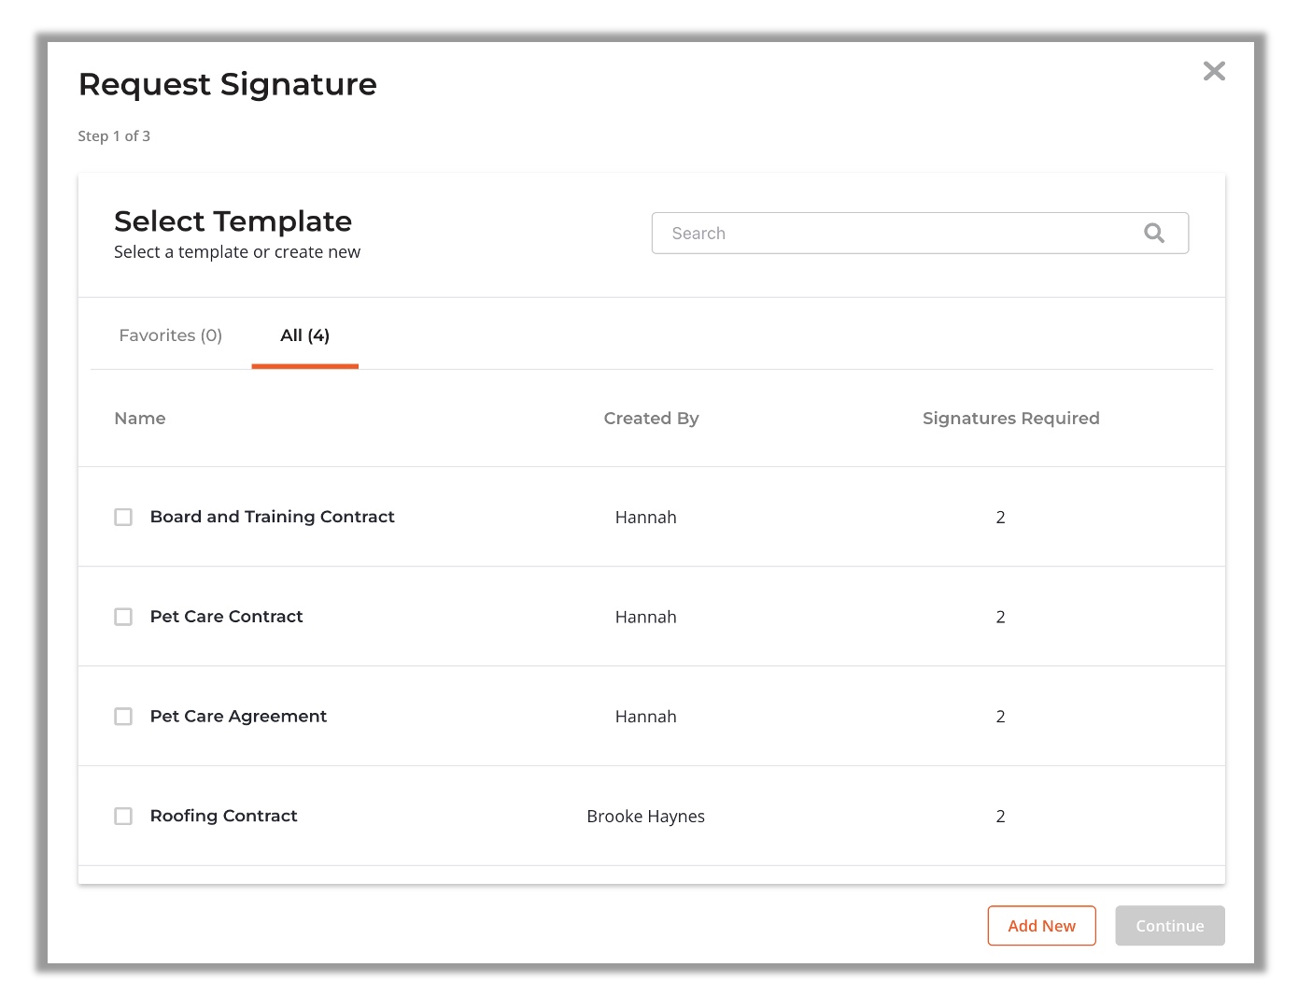Click Brooke Haynes in Created By column
Viewport: 1298px width, 996px height.
(646, 817)
